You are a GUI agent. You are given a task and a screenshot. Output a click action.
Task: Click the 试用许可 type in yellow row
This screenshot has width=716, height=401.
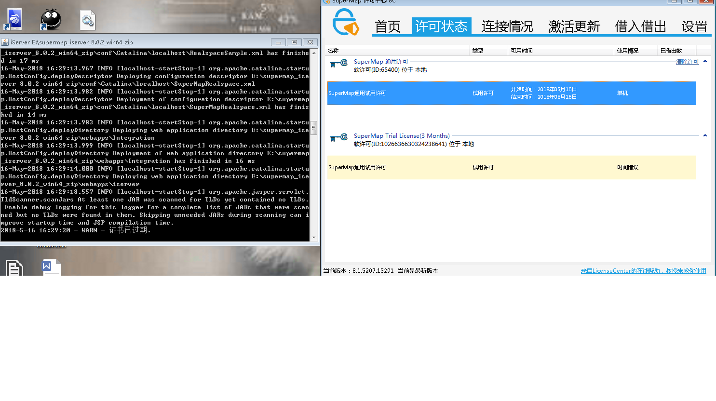coord(483,167)
